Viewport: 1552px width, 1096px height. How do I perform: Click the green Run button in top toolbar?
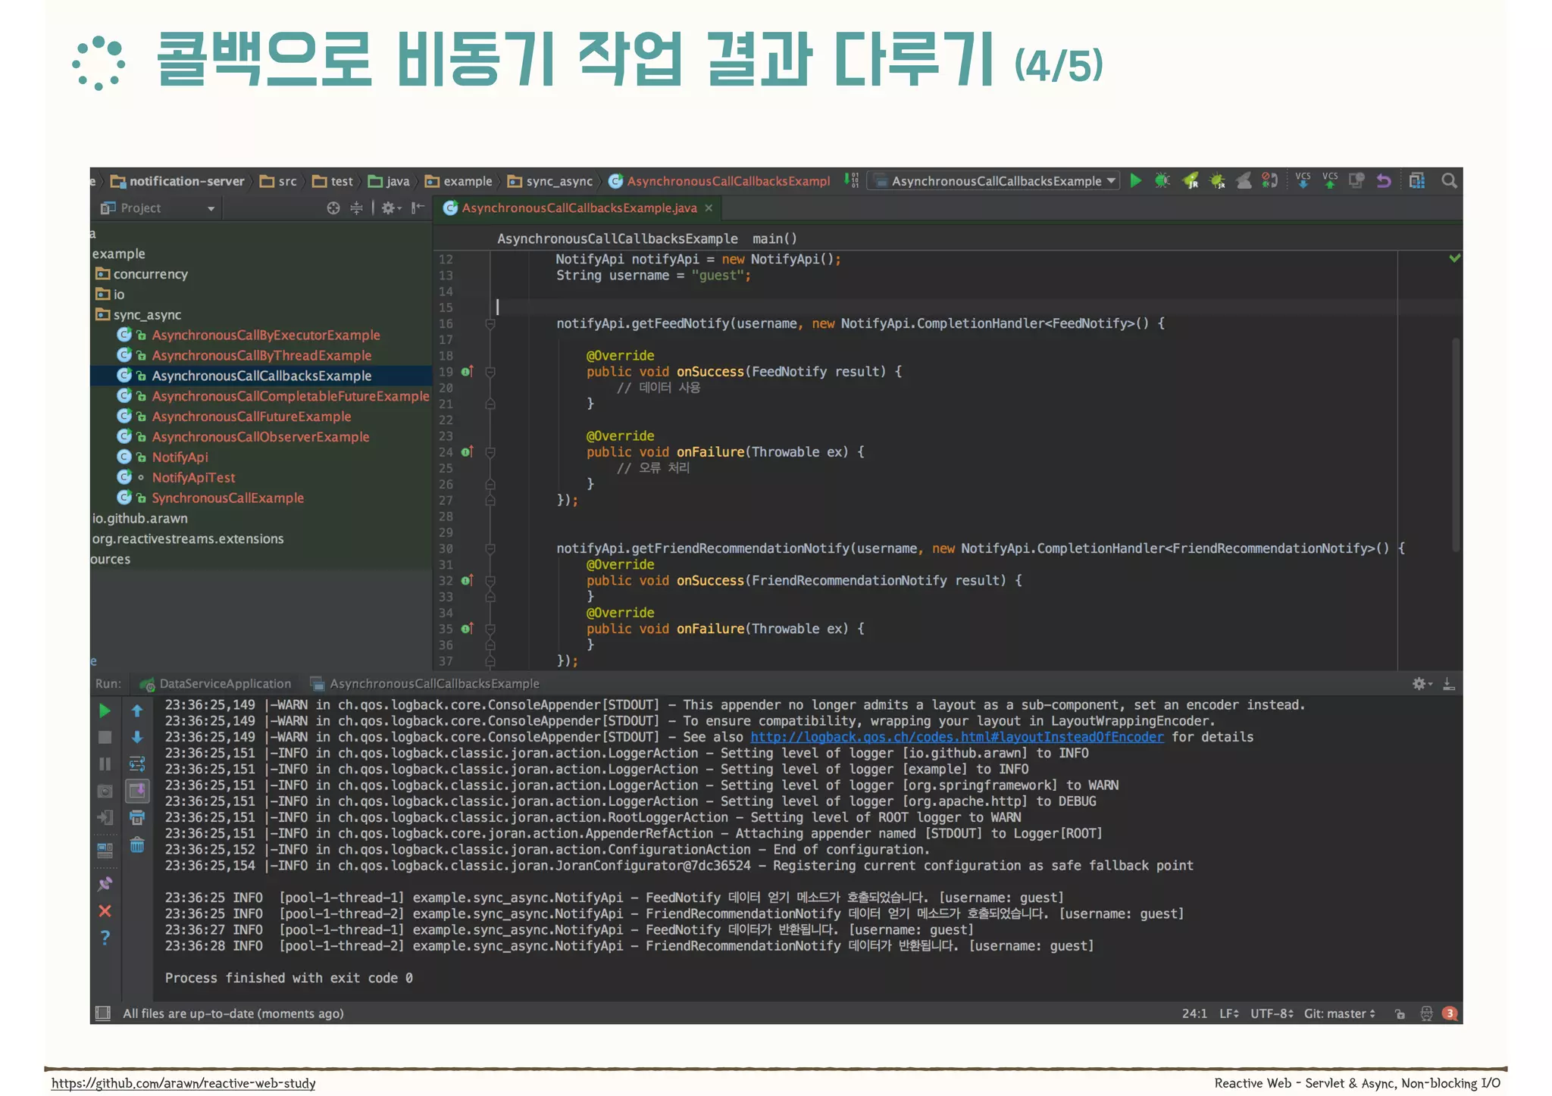click(1135, 180)
